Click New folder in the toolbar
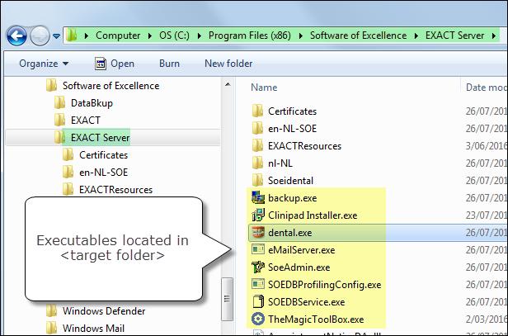Viewport: 508px width, 336px height. tap(228, 64)
